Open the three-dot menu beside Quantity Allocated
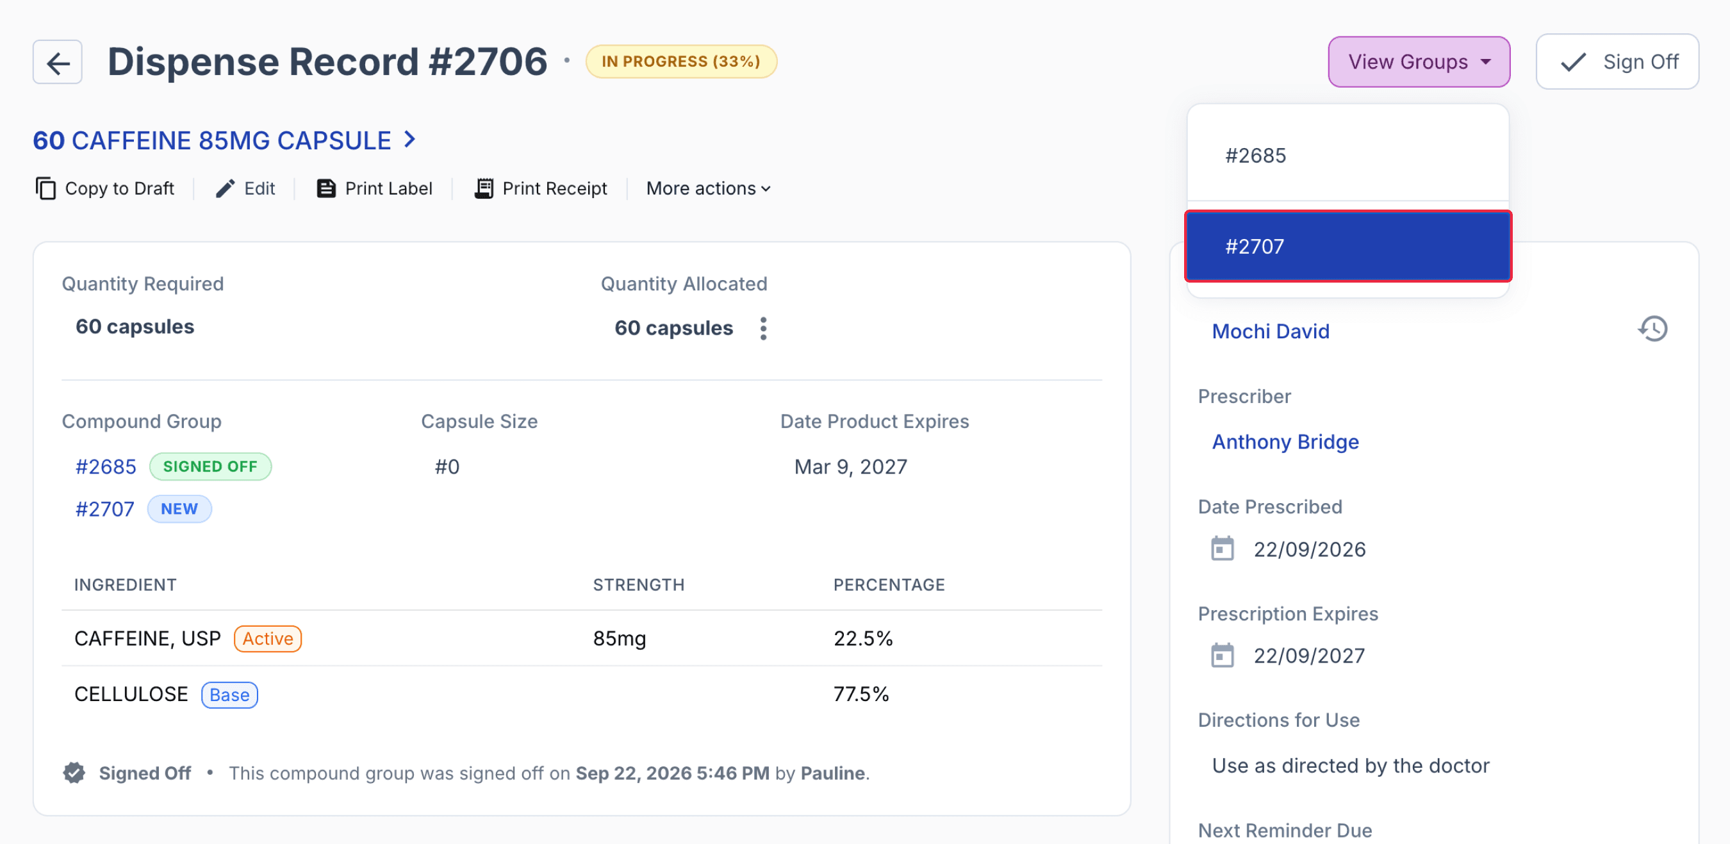Viewport: 1730px width, 844px height. (x=763, y=328)
